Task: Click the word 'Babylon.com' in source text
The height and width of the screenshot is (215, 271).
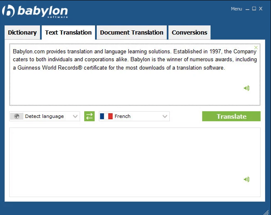Action: pos(29,52)
